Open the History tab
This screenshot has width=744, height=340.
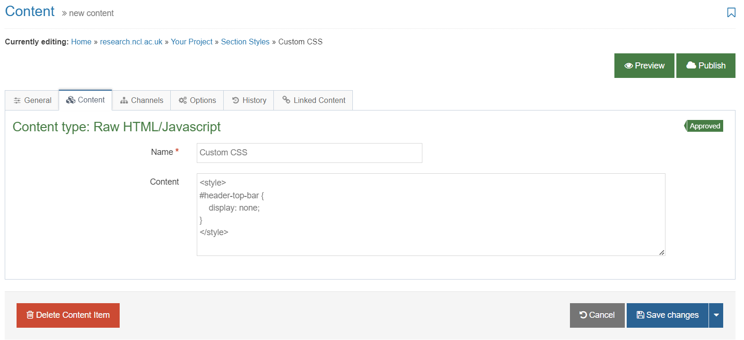tap(249, 100)
